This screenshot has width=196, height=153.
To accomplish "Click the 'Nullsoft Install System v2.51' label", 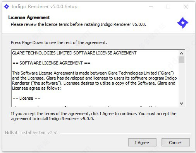I will tap(32, 133).
